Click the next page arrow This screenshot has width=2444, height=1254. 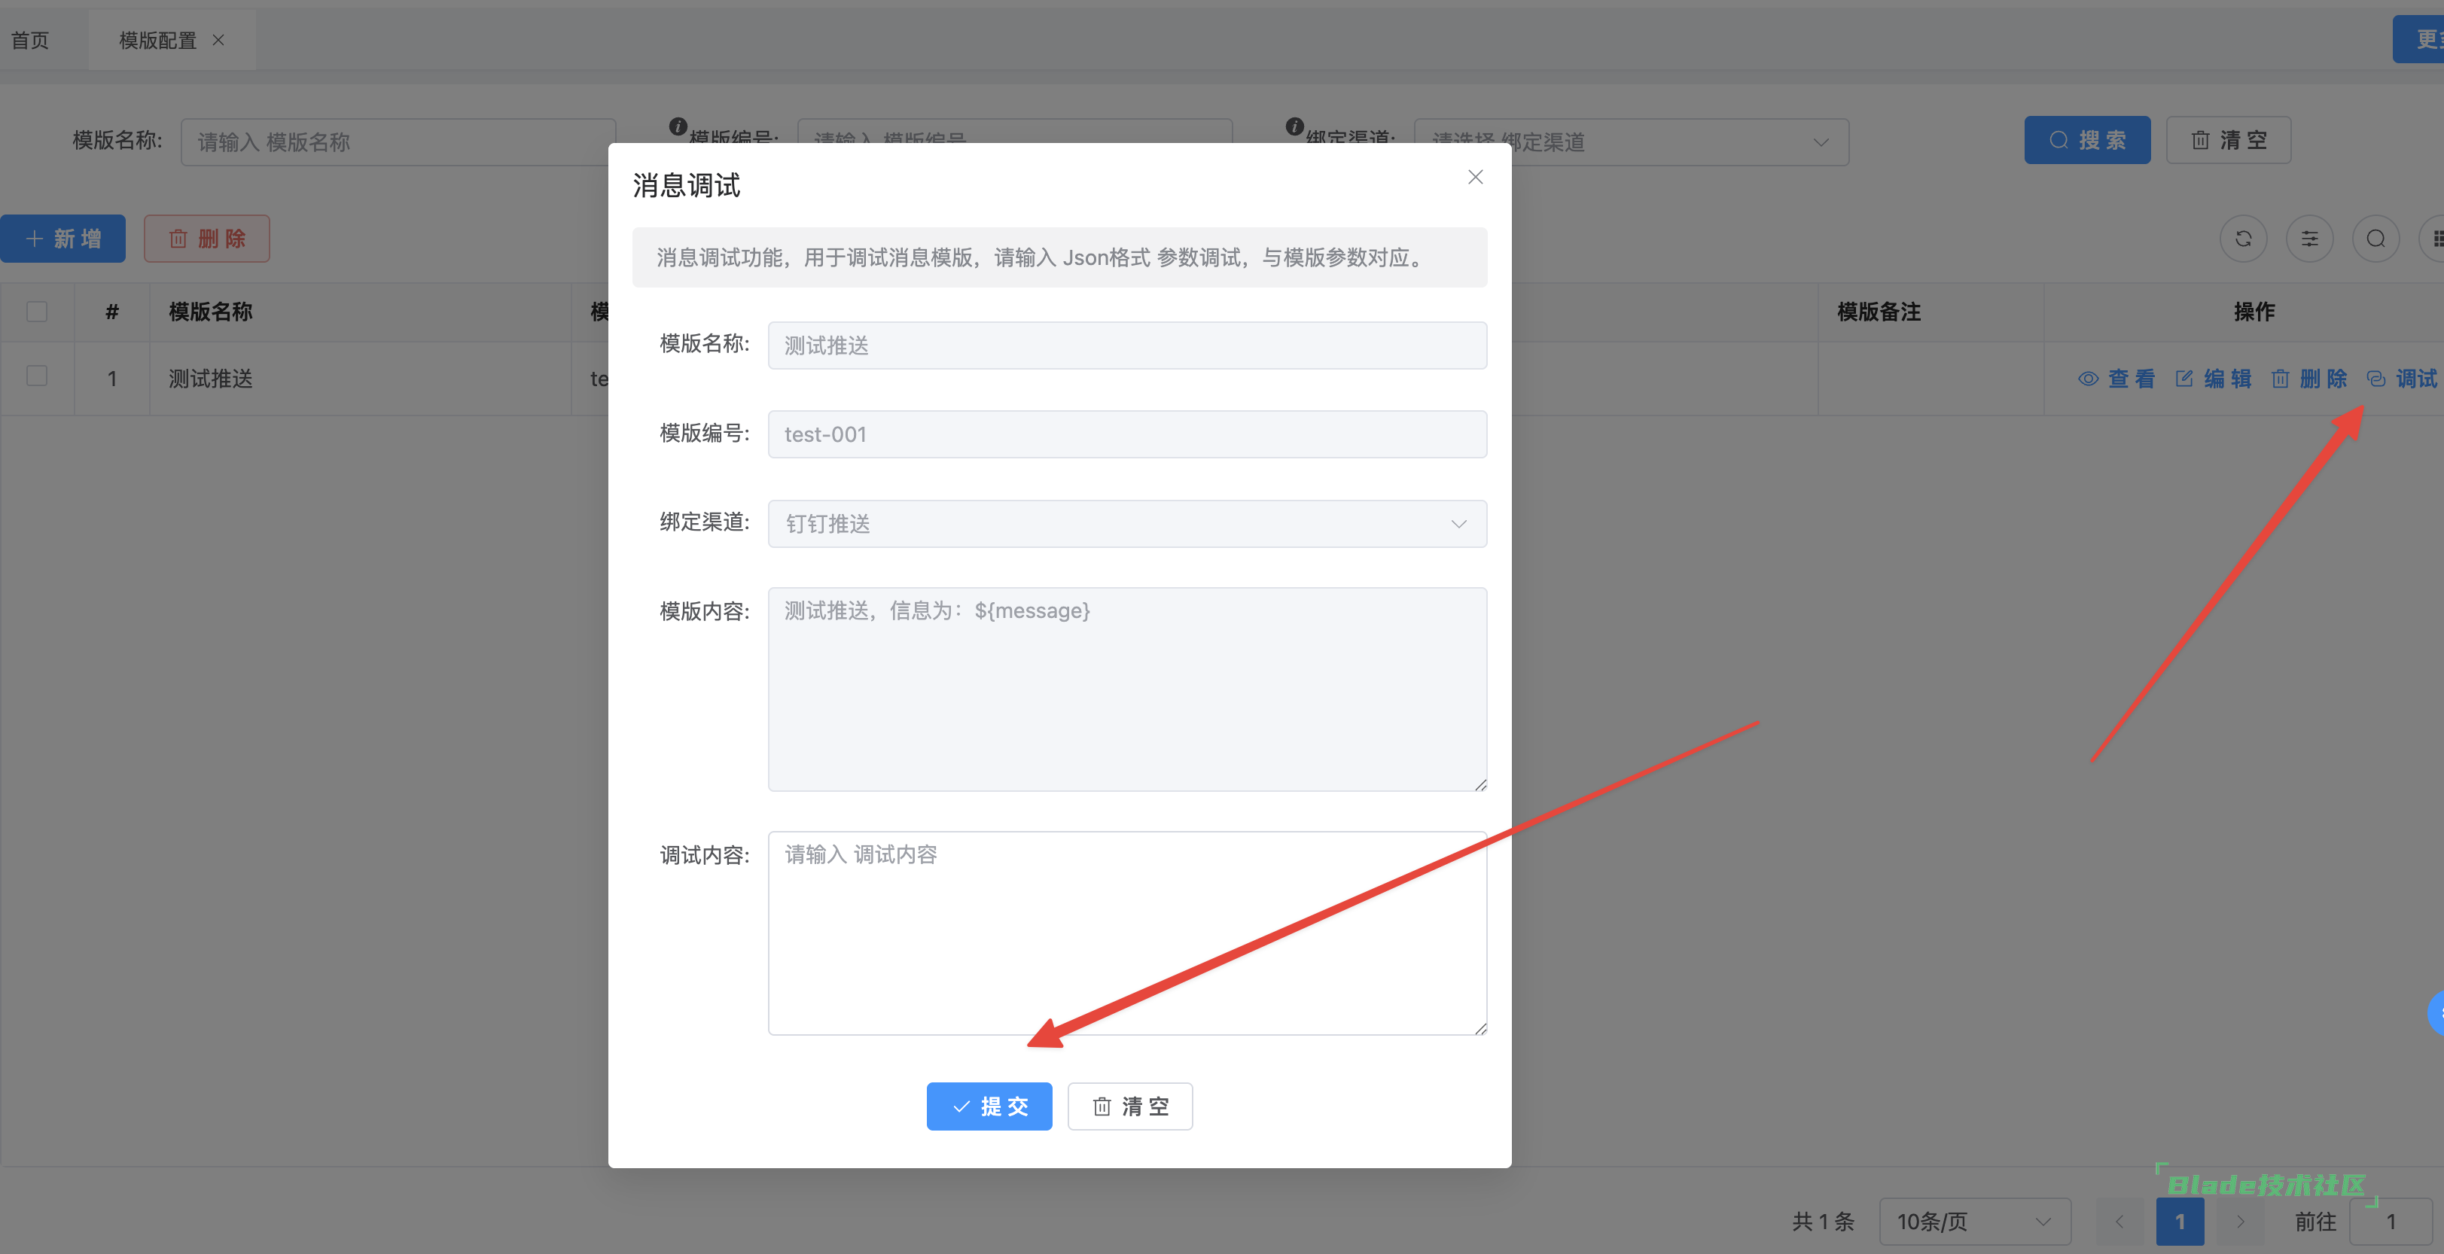click(x=2240, y=1222)
